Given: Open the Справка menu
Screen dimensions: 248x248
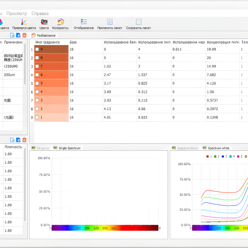Looking at the screenshot, I should tap(40, 13).
